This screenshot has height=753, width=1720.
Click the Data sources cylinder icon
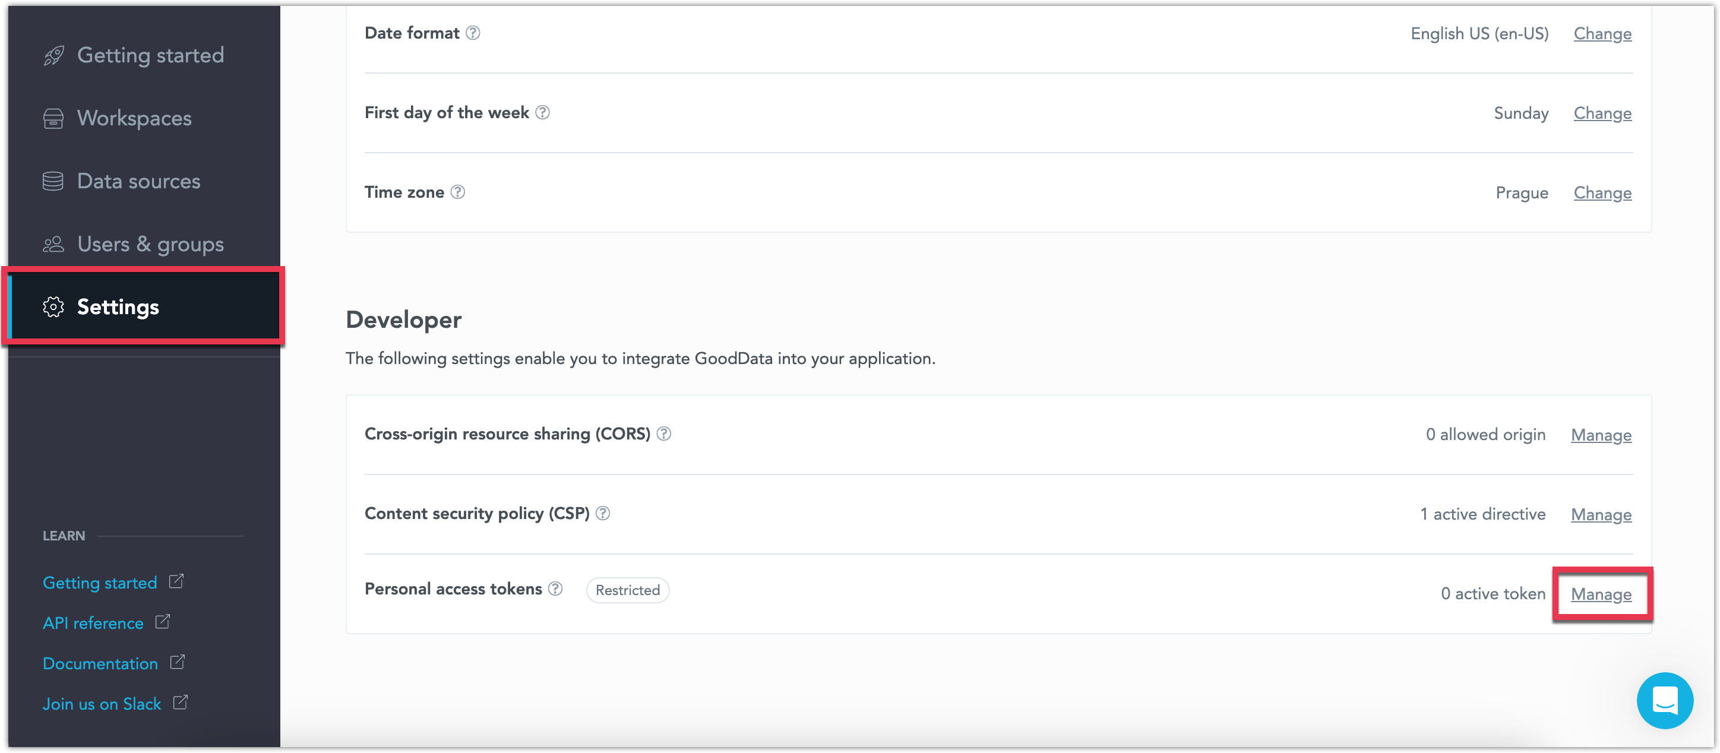52,181
